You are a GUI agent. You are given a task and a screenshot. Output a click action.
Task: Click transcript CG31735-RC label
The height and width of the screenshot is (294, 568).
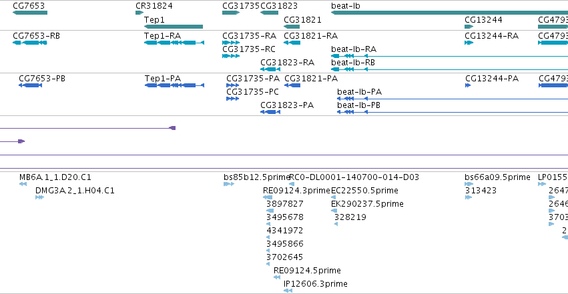click(x=249, y=49)
